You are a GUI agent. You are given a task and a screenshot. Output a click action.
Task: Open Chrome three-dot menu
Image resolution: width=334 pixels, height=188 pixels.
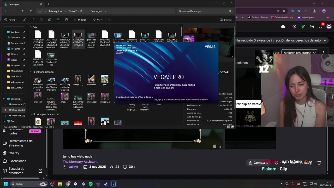click(x=331, y=11)
